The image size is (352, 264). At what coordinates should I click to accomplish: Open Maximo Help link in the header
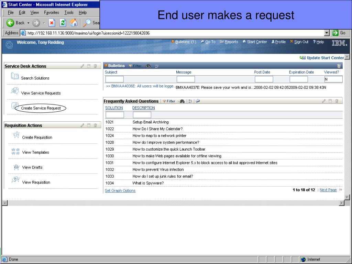click(319, 42)
